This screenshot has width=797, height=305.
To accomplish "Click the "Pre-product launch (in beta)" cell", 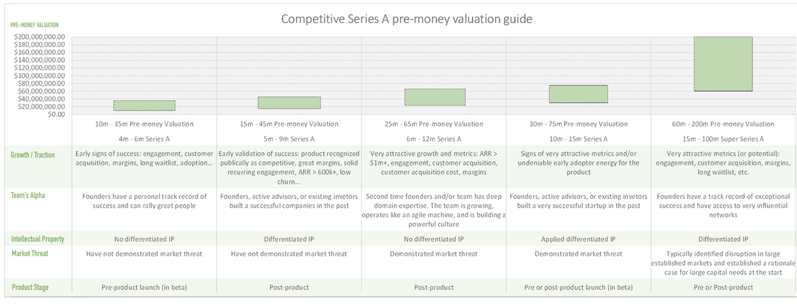I will [x=144, y=287].
